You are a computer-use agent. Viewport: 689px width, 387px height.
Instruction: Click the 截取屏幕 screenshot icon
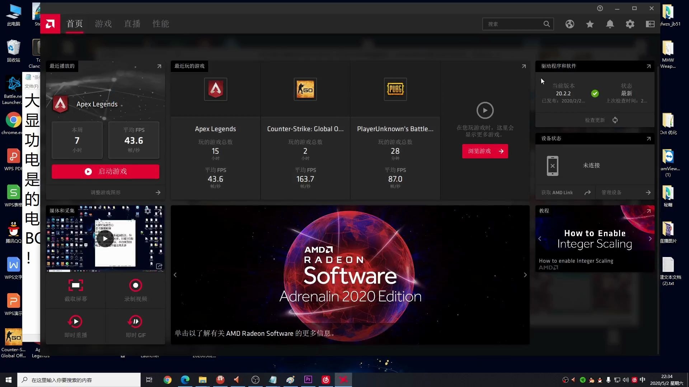[76, 285]
